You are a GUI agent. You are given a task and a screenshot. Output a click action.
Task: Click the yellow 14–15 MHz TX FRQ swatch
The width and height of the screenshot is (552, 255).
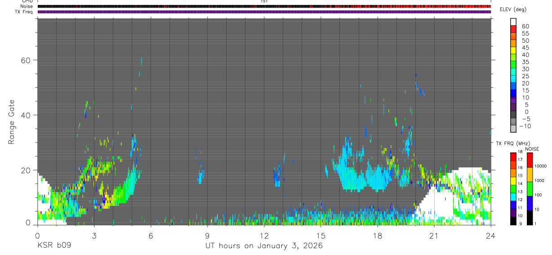(x=513, y=181)
